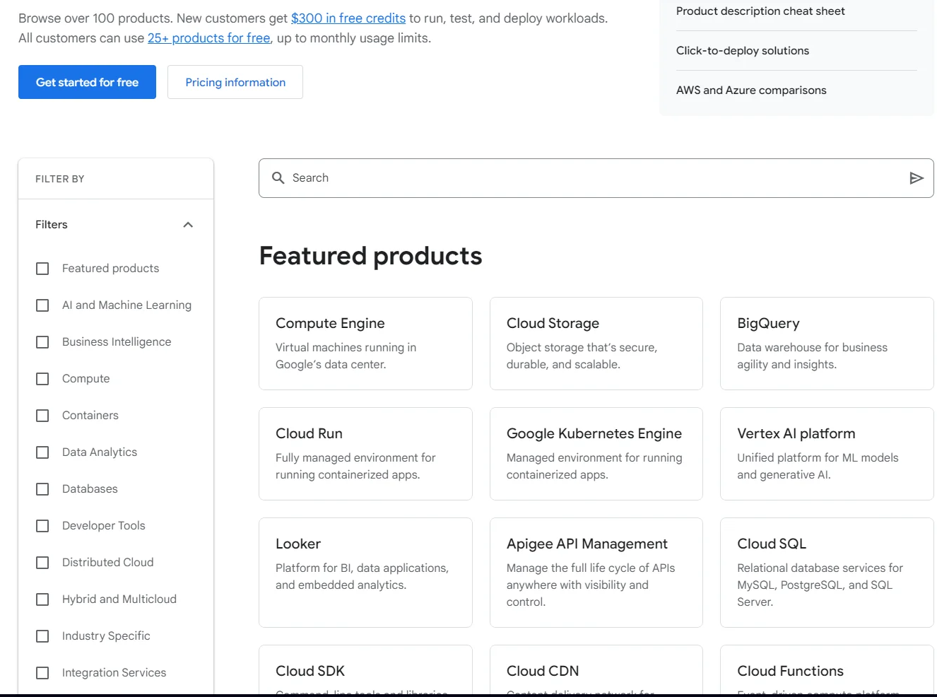Viewport: 937px width, 697px height.
Task: Click the send arrow in search bar
Action: coord(917,178)
